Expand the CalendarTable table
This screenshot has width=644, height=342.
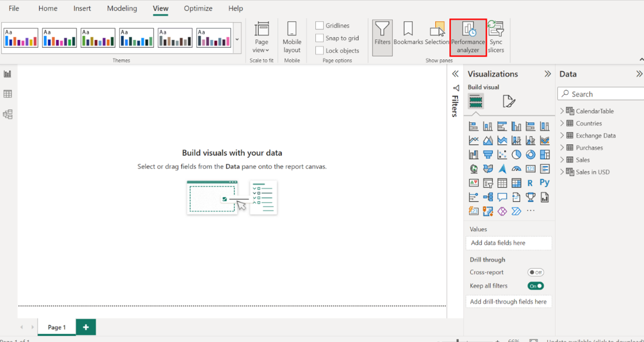tap(562, 111)
